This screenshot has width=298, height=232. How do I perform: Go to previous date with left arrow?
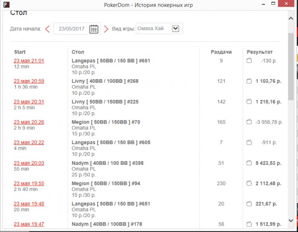48,29
